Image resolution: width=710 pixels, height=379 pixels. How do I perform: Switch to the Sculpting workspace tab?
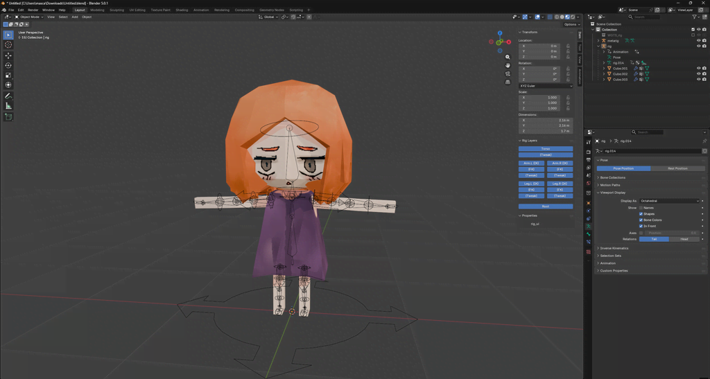pos(116,10)
